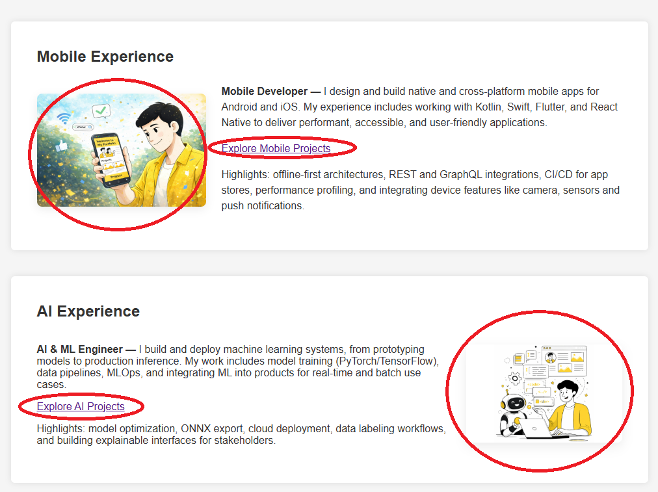The width and height of the screenshot is (658, 492).
Task: Click the <div> tag bubble in the AI illustration
Action: point(545,402)
